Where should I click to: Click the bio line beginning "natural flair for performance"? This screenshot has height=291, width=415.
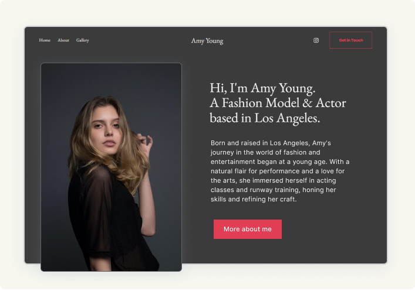(x=277, y=171)
